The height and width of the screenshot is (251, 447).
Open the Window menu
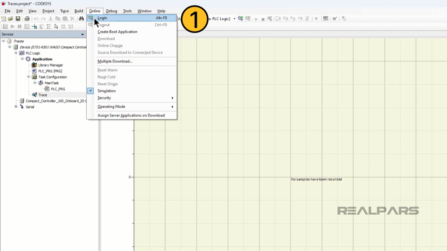(144, 11)
